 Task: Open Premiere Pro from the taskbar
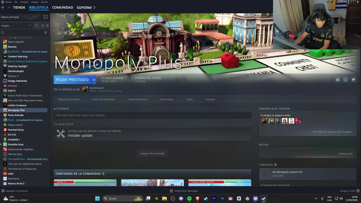[214, 198]
